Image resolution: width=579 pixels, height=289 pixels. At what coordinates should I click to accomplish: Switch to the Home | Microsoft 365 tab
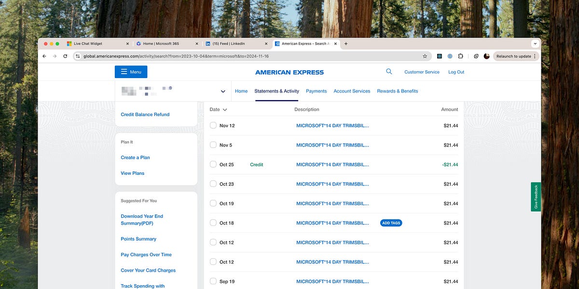point(166,43)
